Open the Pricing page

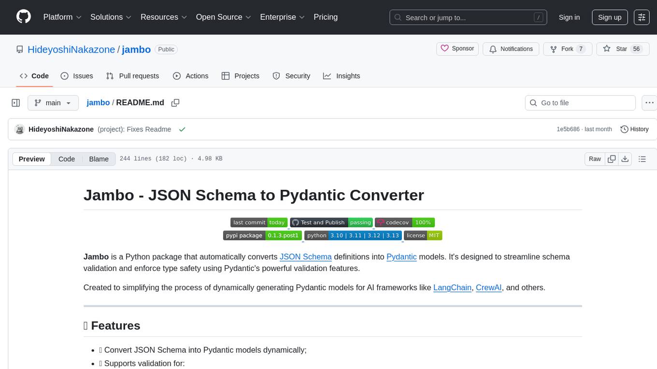click(x=326, y=17)
